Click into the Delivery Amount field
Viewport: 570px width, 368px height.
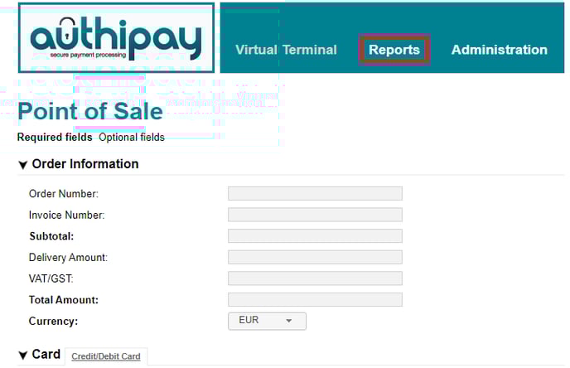tap(315, 257)
